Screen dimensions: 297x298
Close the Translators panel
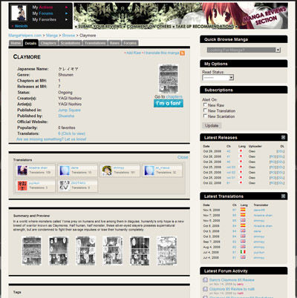(183, 157)
